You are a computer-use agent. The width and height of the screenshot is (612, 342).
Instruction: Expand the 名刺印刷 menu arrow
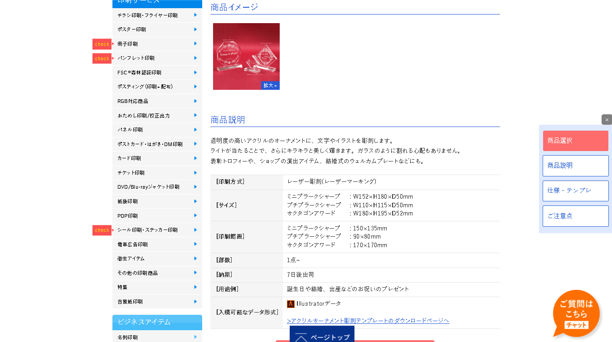tap(195, 337)
